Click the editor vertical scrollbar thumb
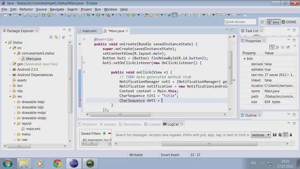Screen dimensions: 300x169 [230, 68]
